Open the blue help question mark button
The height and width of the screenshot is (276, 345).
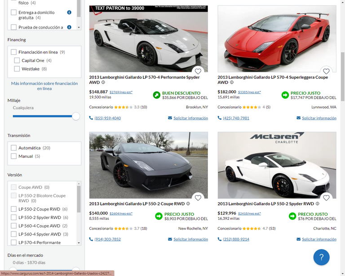(322, 257)
